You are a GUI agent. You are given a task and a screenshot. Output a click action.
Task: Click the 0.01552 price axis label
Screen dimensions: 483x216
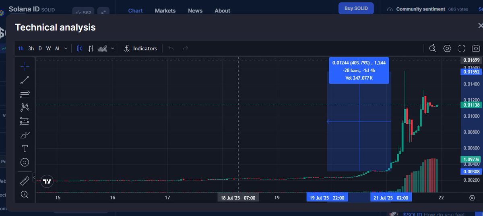tap(471, 72)
